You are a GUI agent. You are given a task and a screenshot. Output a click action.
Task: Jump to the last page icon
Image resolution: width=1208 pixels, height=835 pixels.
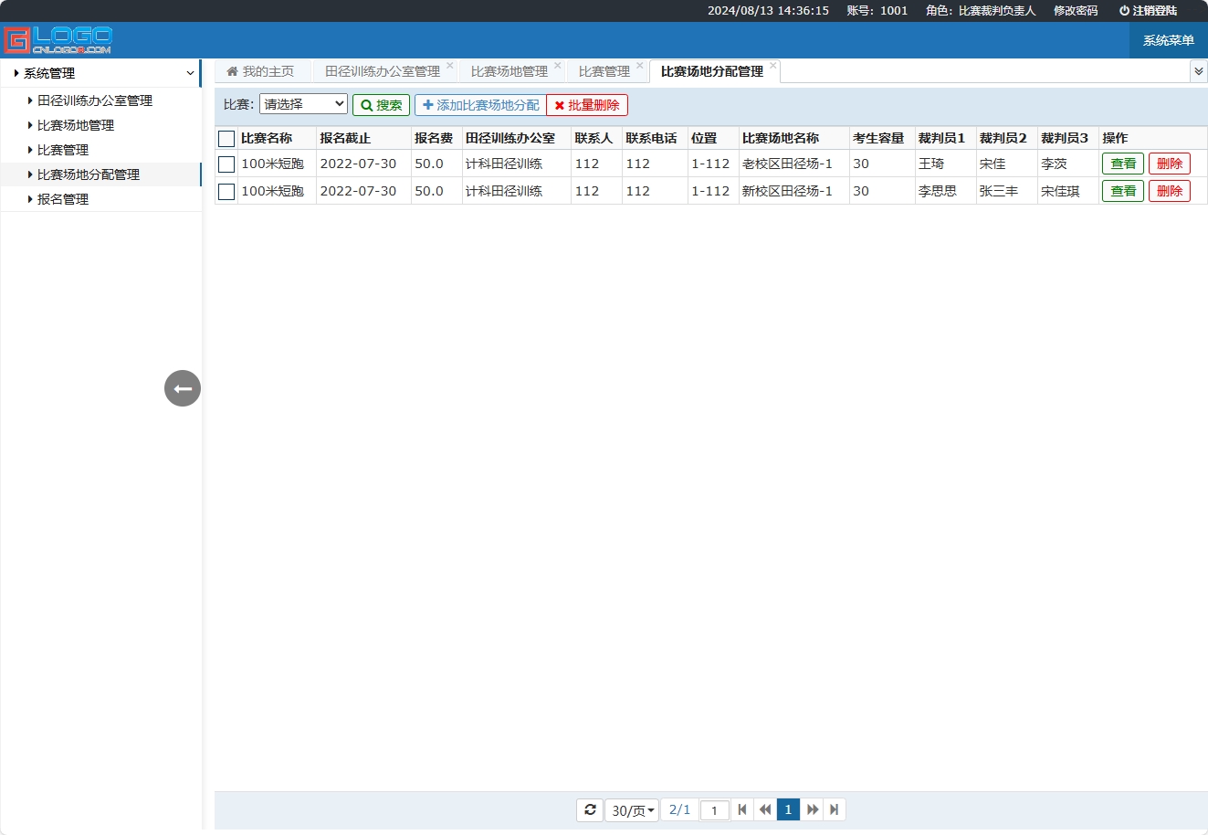click(835, 809)
